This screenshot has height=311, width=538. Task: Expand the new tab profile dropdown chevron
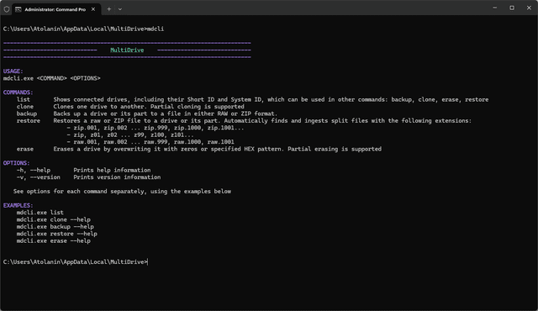tap(120, 9)
